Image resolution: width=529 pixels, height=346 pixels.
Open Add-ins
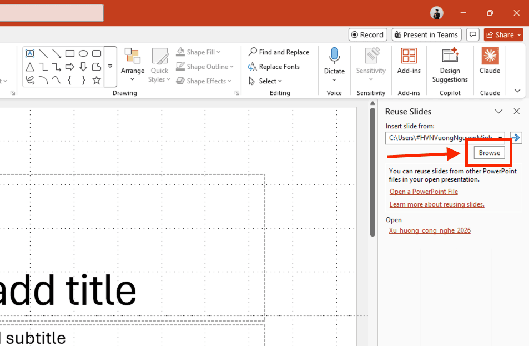tap(409, 62)
